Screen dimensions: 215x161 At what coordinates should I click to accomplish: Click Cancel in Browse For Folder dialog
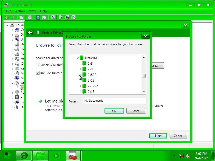pos(136,111)
